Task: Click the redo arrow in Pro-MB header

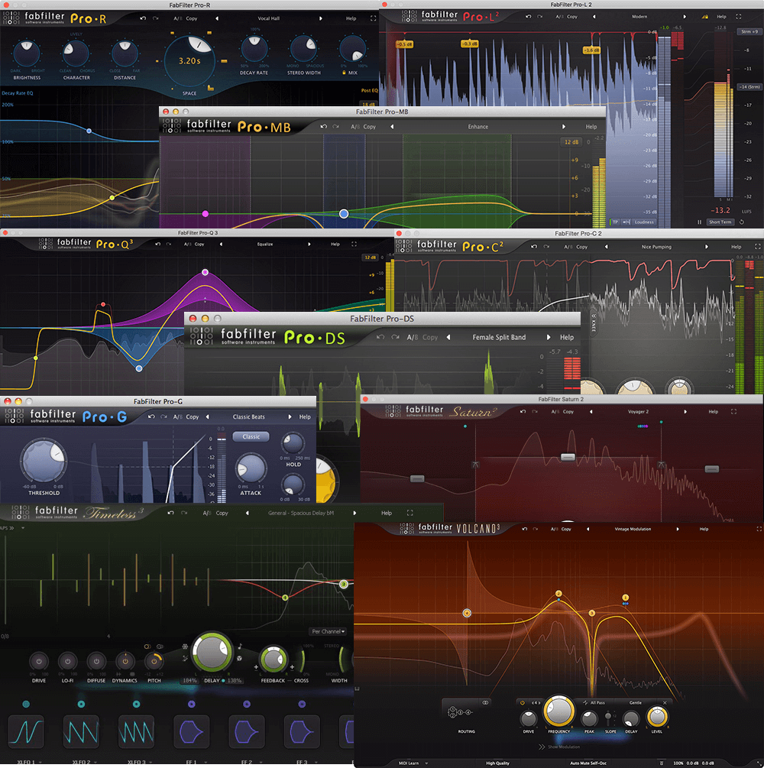Action: pyautogui.click(x=336, y=127)
